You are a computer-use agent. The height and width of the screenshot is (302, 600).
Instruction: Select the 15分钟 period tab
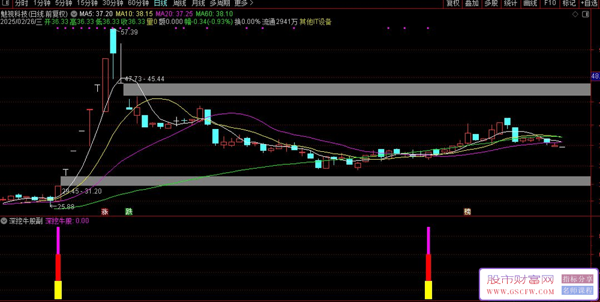[87, 4]
